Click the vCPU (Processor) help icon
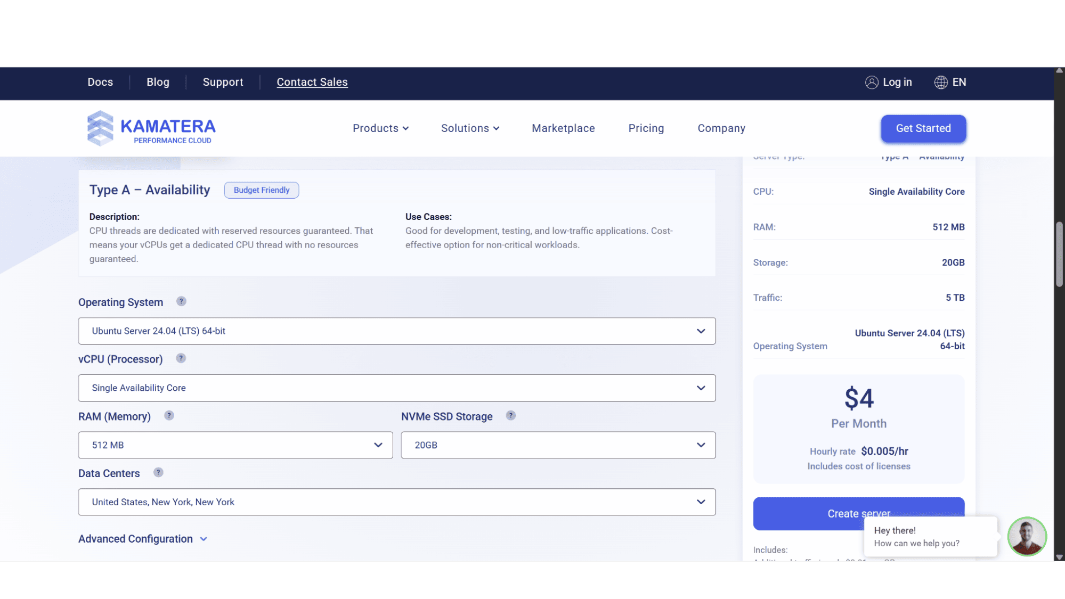The width and height of the screenshot is (1065, 599). click(x=181, y=358)
